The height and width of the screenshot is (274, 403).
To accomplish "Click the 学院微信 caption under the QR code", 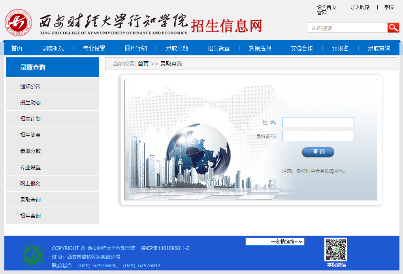I will click(x=337, y=265).
